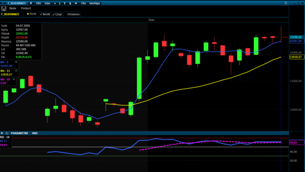Toggle the Multi option
The width and height of the screenshot is (305, 172).
(x=45, y=14)
